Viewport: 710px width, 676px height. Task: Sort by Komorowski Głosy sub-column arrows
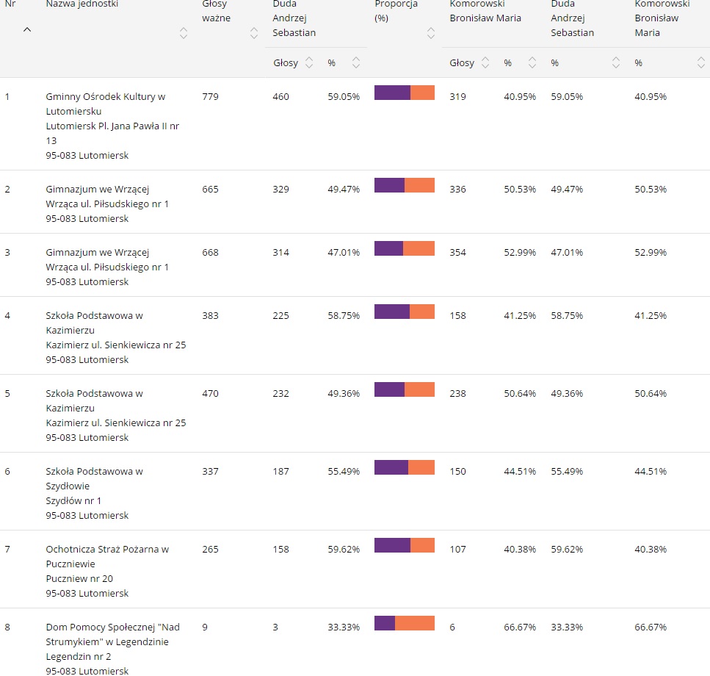(x=485, y=63)
